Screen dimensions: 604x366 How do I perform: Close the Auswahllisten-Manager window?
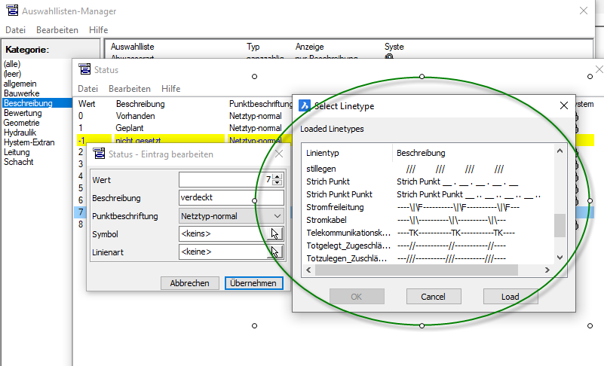tap(583, 11)
